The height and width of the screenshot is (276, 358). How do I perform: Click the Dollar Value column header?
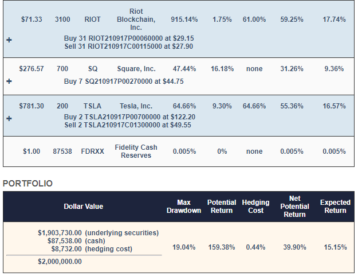coord(84,207)
